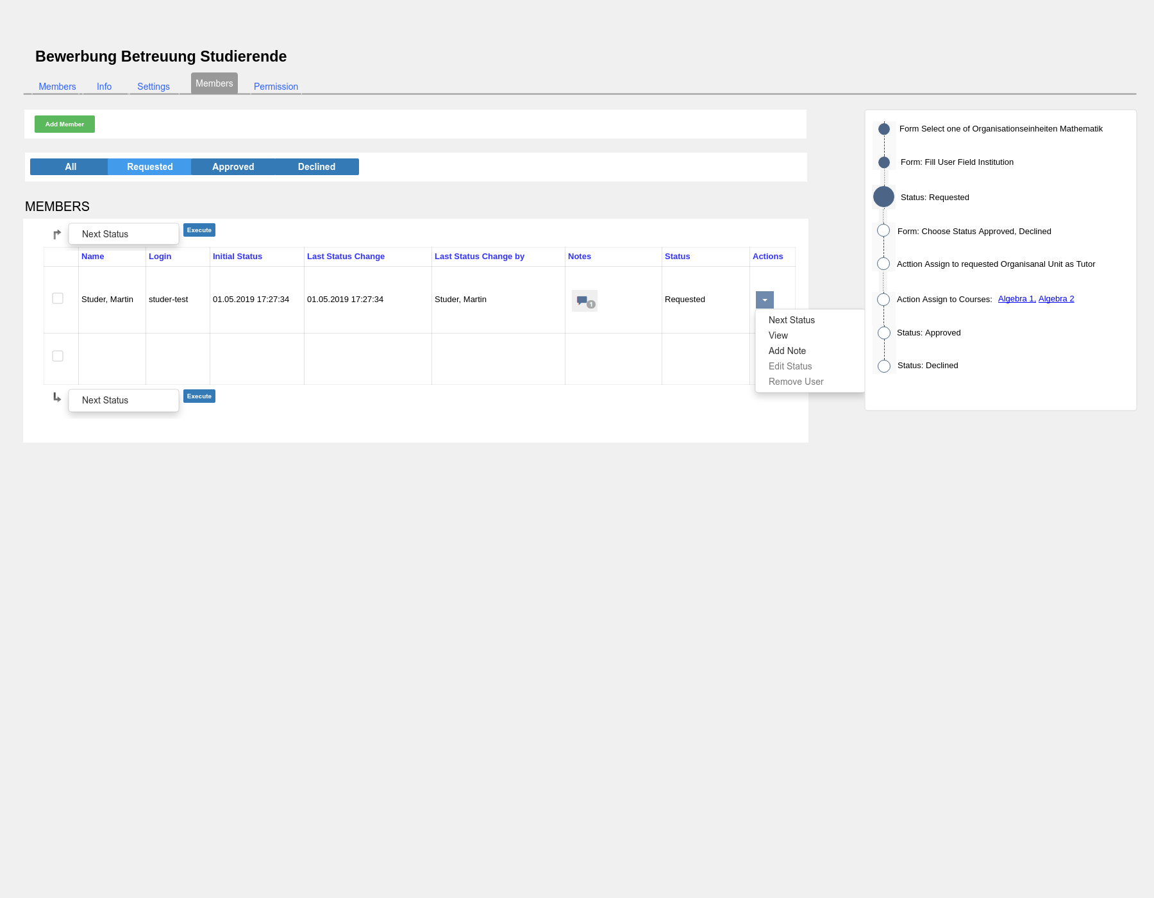Sort table by Last Status Change header
The height and width of the screenshot is (898, 1154).
[346, 257]
